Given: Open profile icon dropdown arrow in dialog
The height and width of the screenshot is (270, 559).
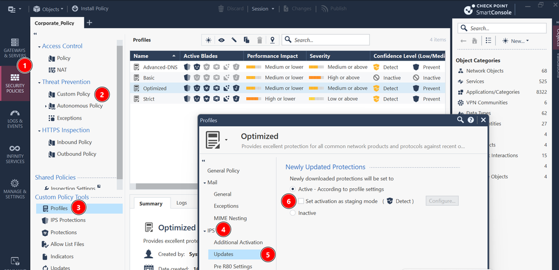Looking at the screenshot, I should tap(226, 140).
